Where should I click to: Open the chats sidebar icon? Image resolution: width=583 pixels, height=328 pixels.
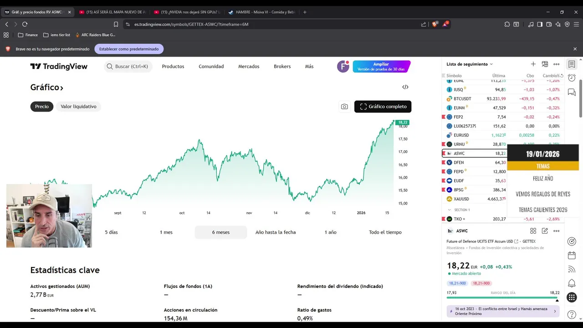(572, 92)
